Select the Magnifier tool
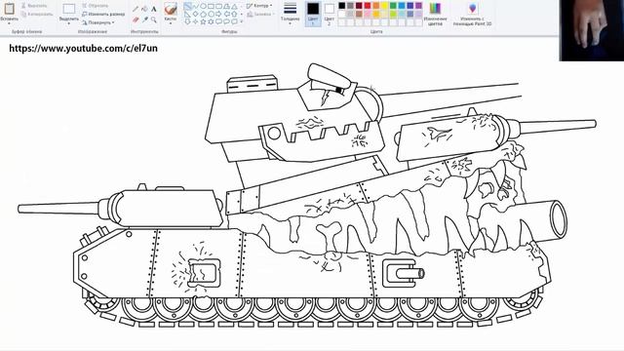 click(154, 19)
